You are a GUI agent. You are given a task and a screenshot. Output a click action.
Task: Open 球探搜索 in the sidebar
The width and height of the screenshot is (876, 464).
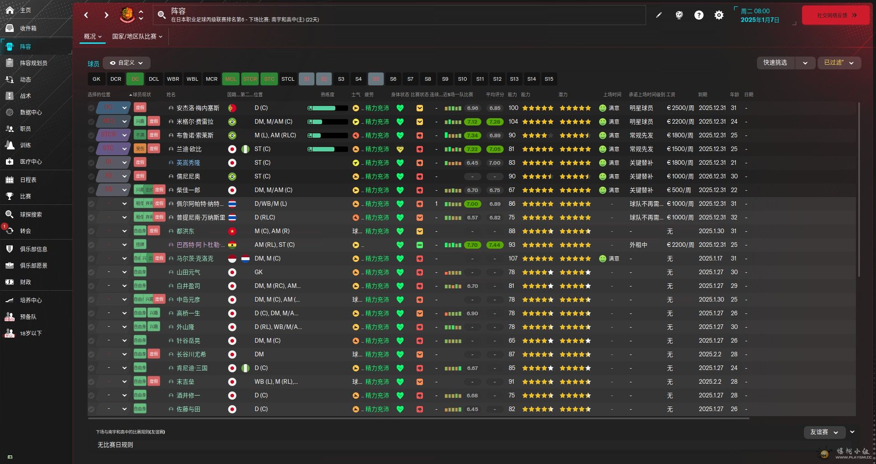click(31, 214)
